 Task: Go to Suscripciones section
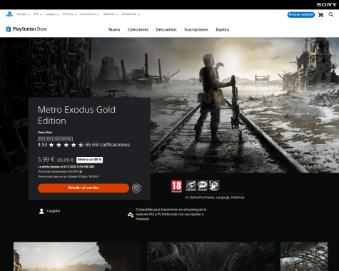tap(196, 30)
